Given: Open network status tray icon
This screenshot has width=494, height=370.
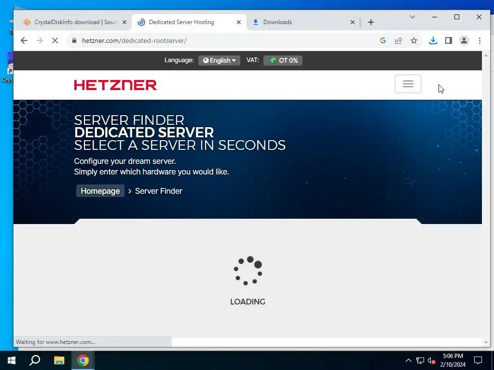Looking at the screenshot, I should coord(420,360).
